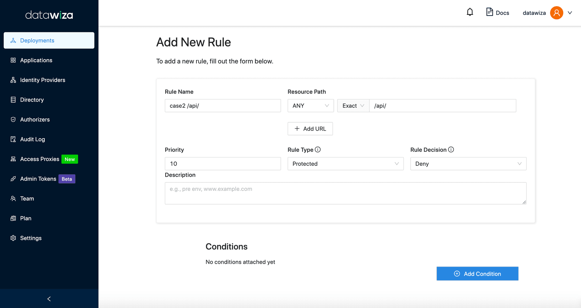Image resolution: width=581 pixels, height=308 pixels.
Task: Click the Rule Decision info icon
Action: pyautogui.click(x=451, y=149)
